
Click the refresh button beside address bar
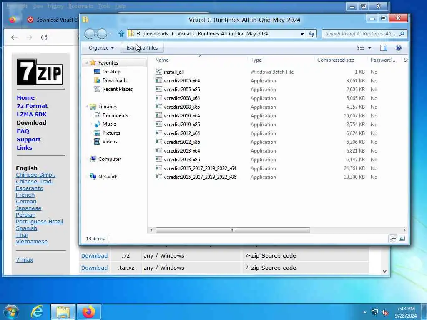[x=311, y=34]
